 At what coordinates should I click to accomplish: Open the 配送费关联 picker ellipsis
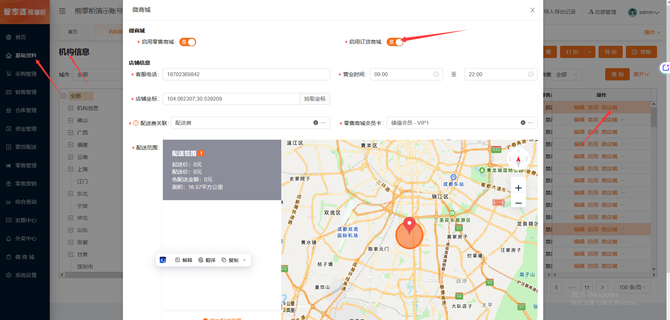323,123
